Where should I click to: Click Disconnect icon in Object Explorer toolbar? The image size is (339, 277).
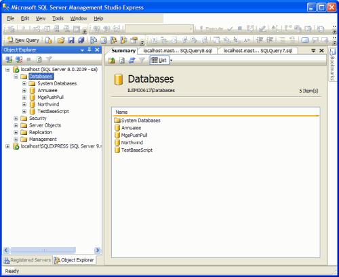(19, 60)
